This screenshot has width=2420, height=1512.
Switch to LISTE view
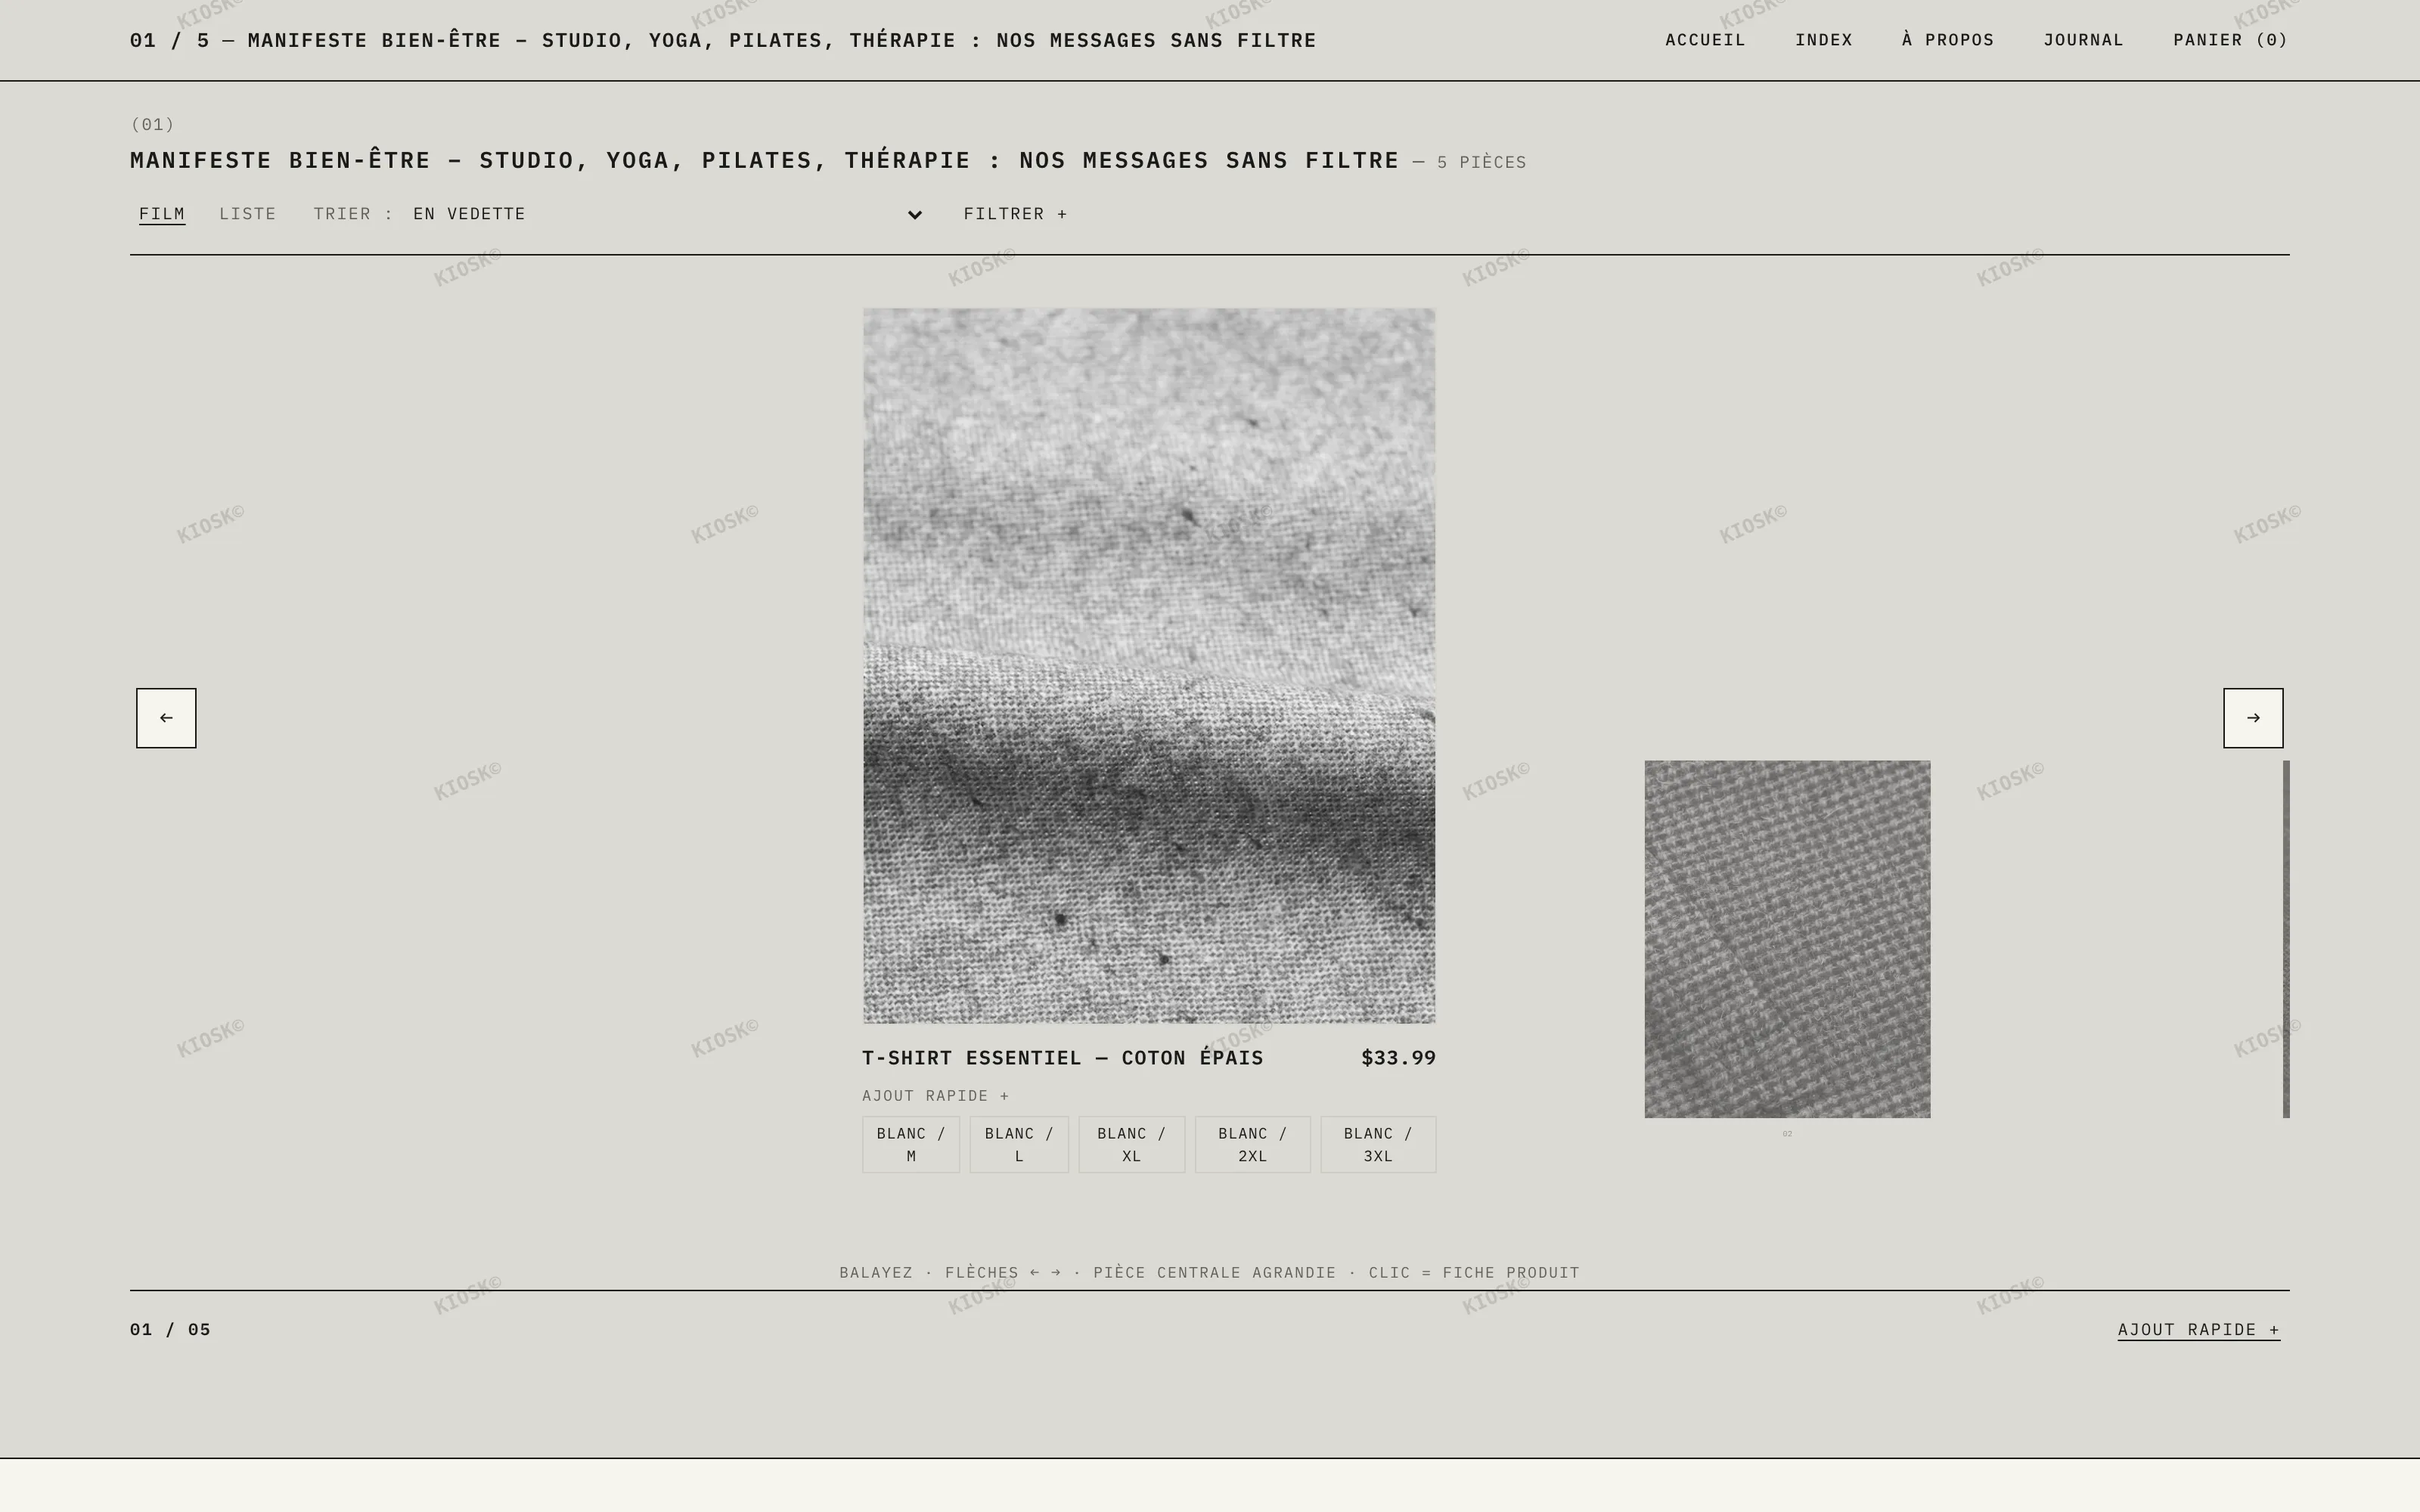tap(247, 214)
